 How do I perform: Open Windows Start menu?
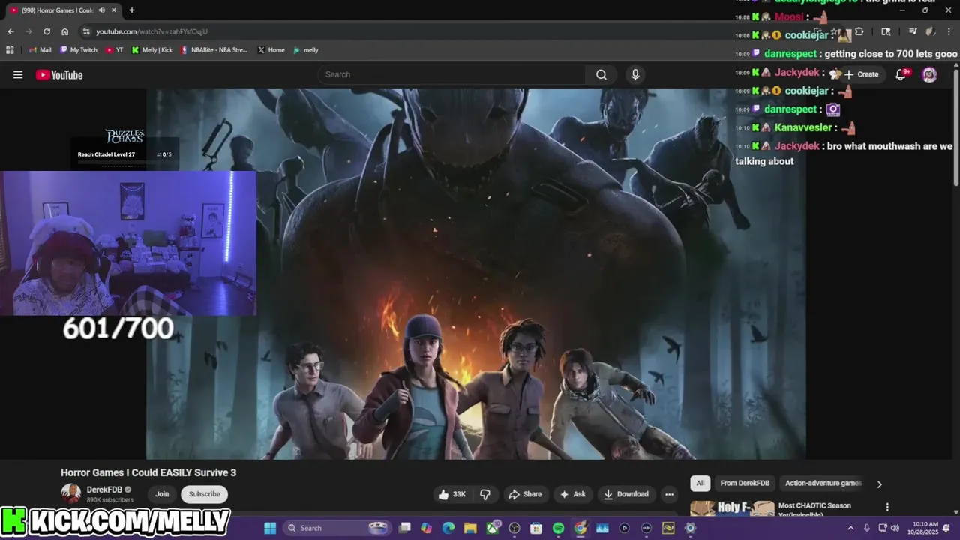click(270, 528)
